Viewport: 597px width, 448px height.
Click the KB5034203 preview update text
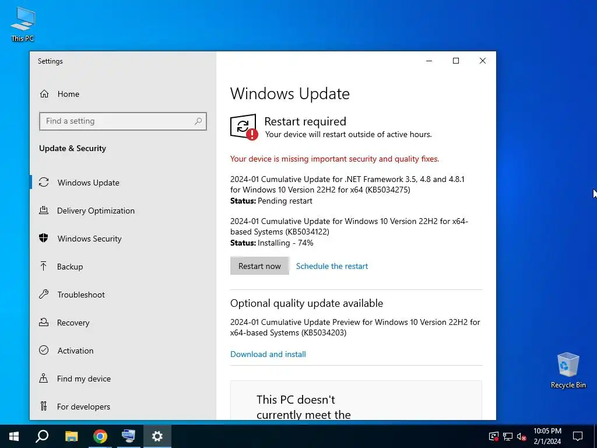[355, 327]
